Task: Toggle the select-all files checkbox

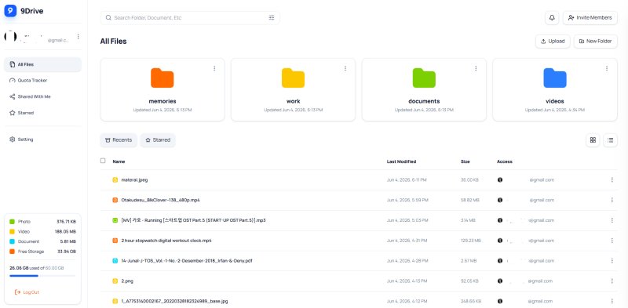Action: [x=103, y=161]
